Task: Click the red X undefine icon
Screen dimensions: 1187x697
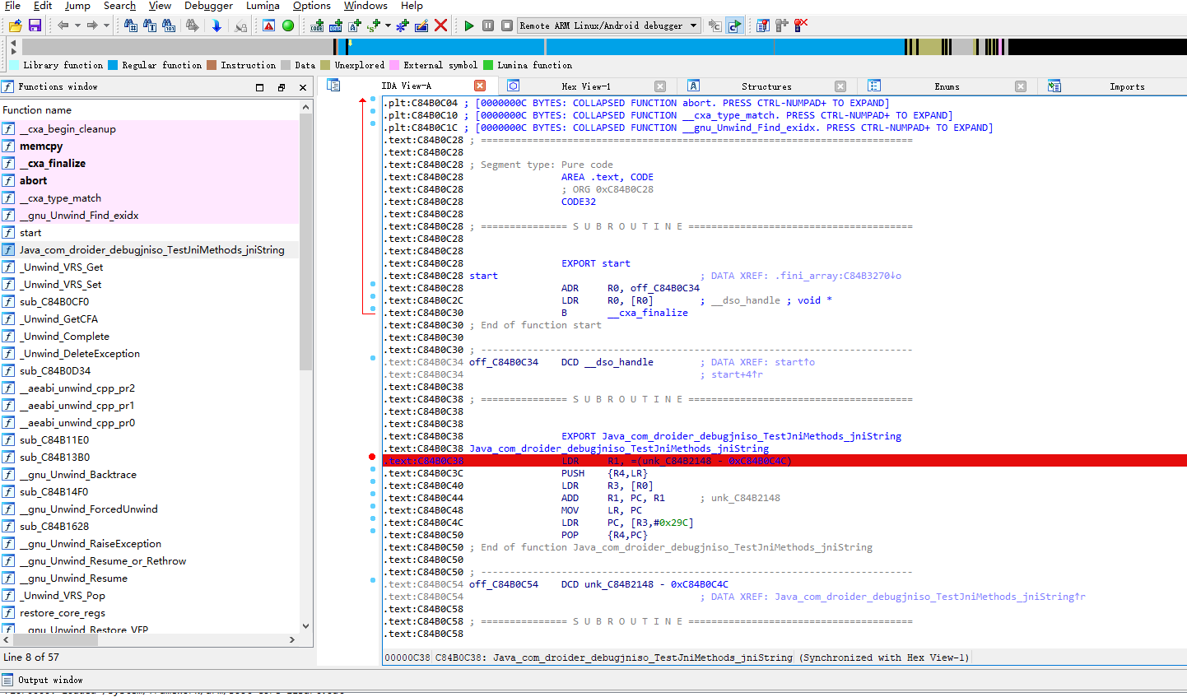Action: click(440, 26)
